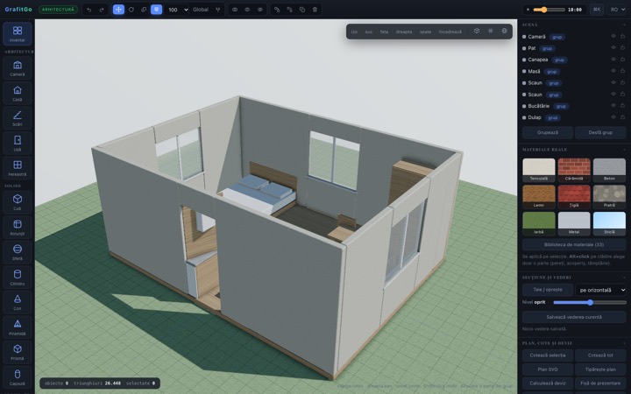
Task: Pick the Ușă door tool
Action: coord(18,143)
